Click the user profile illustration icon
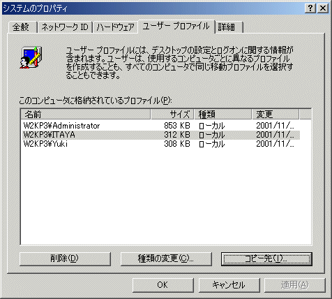 [x=31, y=57]
